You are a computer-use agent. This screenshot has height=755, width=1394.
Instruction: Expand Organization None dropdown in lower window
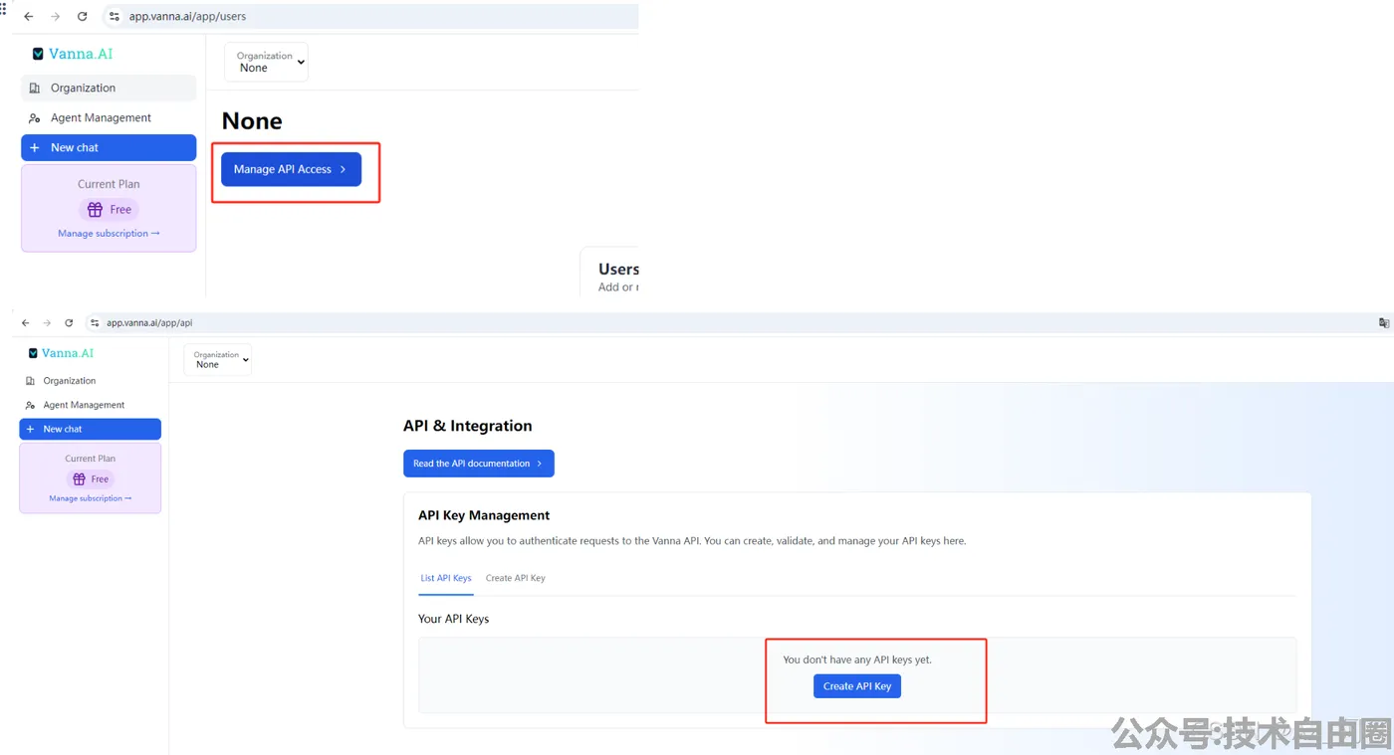point(218,360)
